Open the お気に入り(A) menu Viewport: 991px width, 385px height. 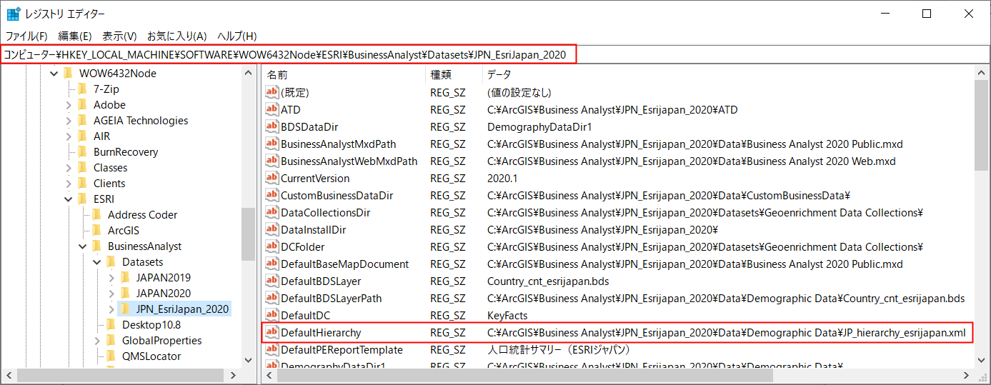point(177,36)
